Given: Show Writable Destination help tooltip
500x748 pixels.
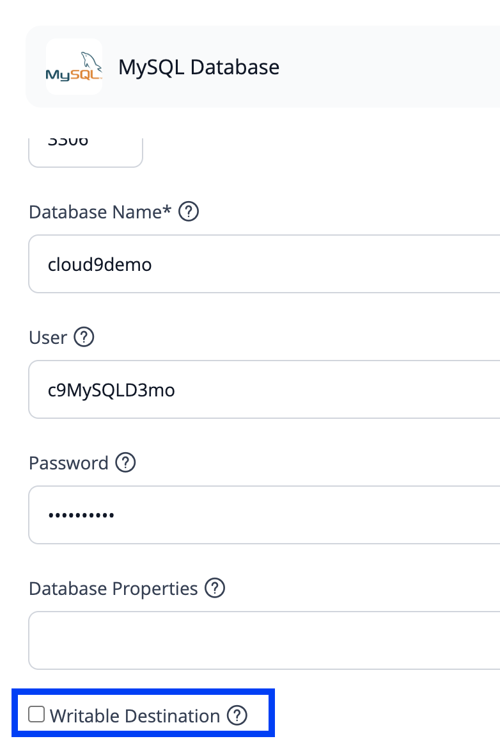Looking at the screenshot, I should coord(237,715).
